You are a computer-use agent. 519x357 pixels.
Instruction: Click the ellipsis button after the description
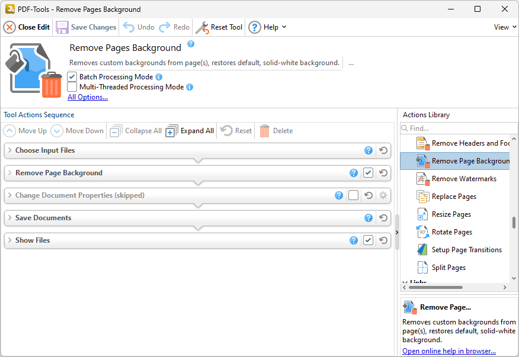(x=351, y=63)
